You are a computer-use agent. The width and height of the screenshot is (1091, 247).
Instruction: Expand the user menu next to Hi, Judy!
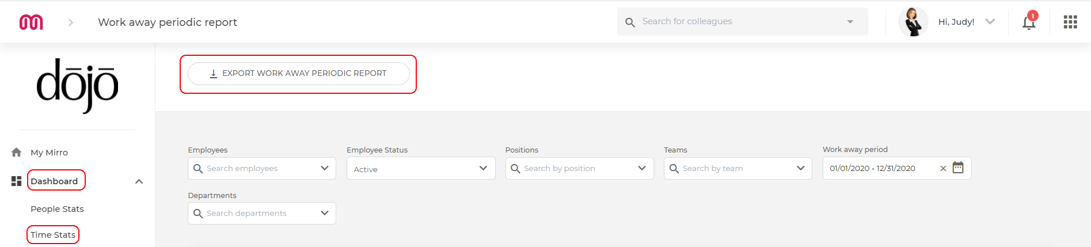pos(990,22)
